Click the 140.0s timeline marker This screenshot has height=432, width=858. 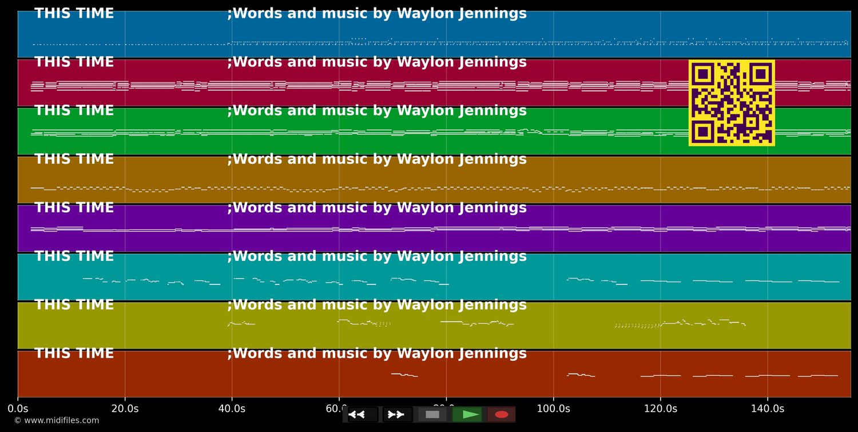pyautogui.click(x=769, y=409)
